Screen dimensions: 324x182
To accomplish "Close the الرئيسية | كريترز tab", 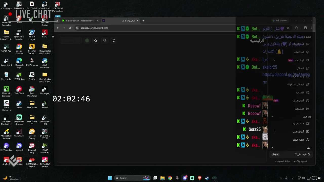I will click(137, 21).
